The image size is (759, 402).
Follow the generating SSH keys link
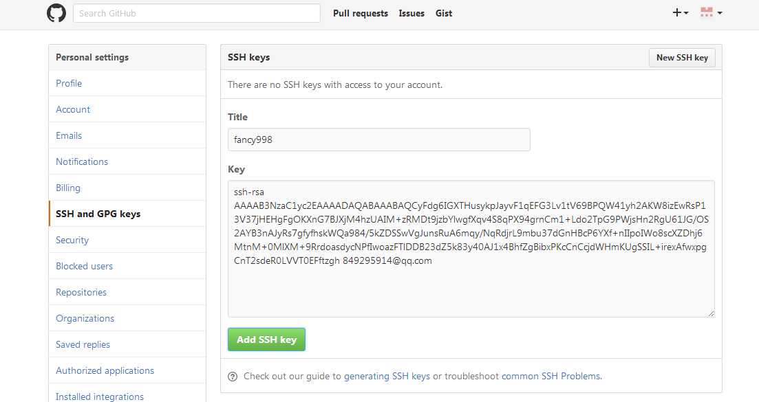coord(387,377)
